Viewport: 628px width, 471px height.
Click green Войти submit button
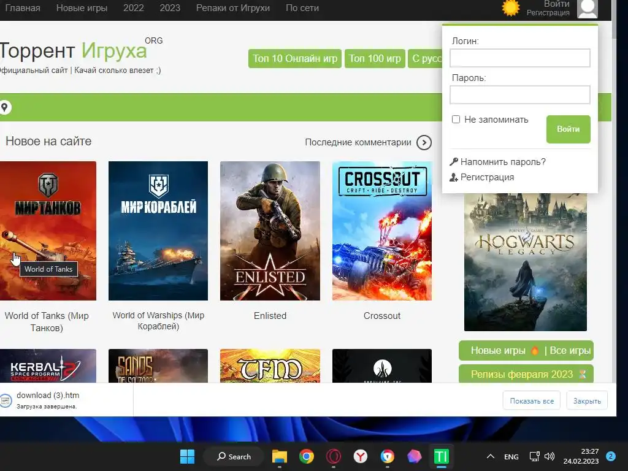coord(568,129)
